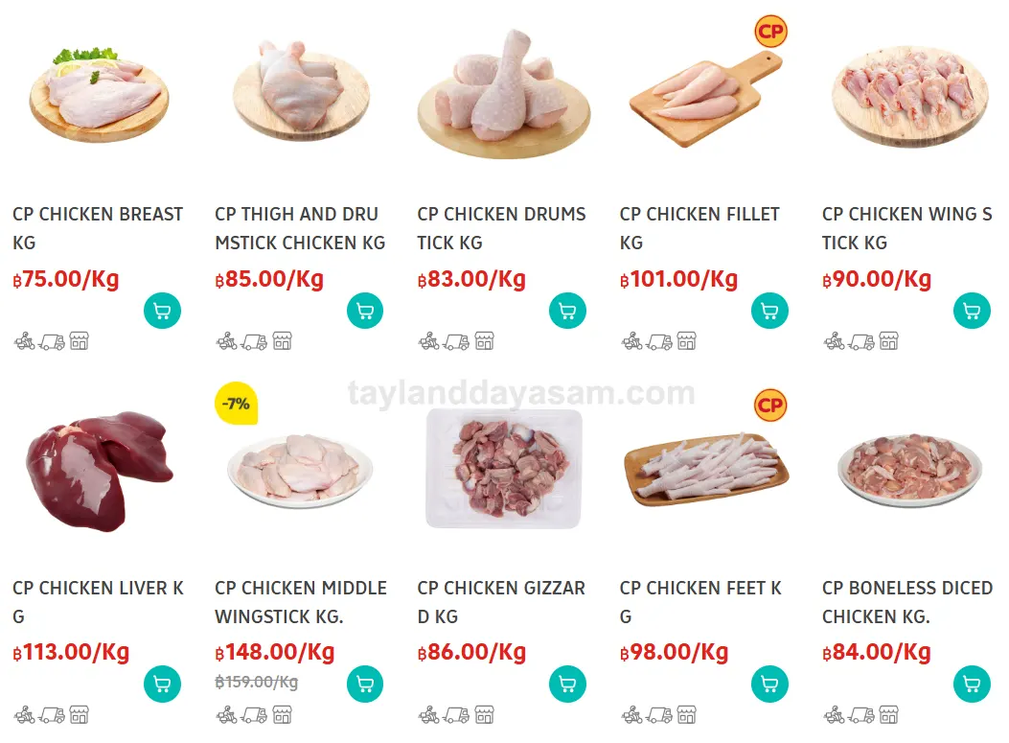Screen dimensions: 1009x743
Task: Add CP Chicken Liver to cart
Action: (x=162, y=685)
